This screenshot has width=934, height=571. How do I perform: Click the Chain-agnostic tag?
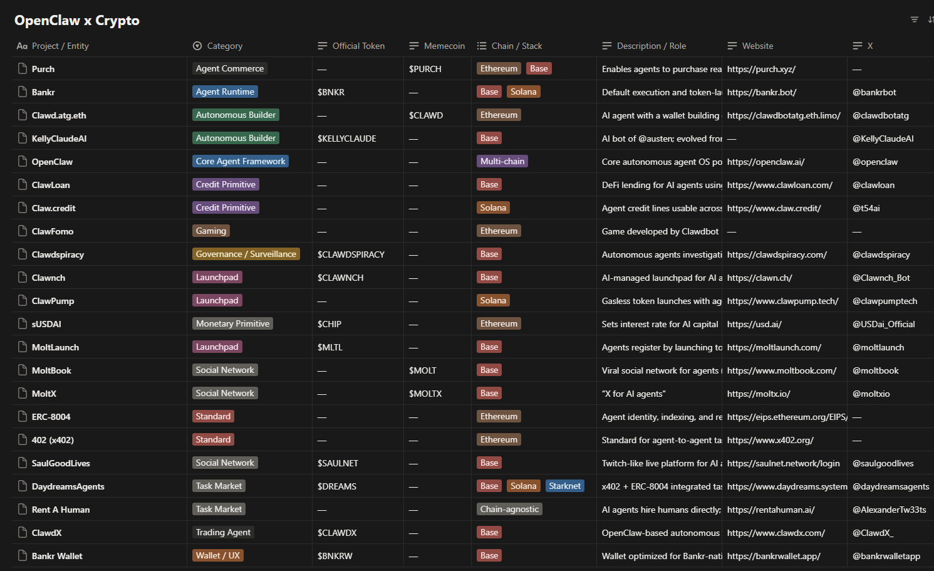tap(509, 509)
